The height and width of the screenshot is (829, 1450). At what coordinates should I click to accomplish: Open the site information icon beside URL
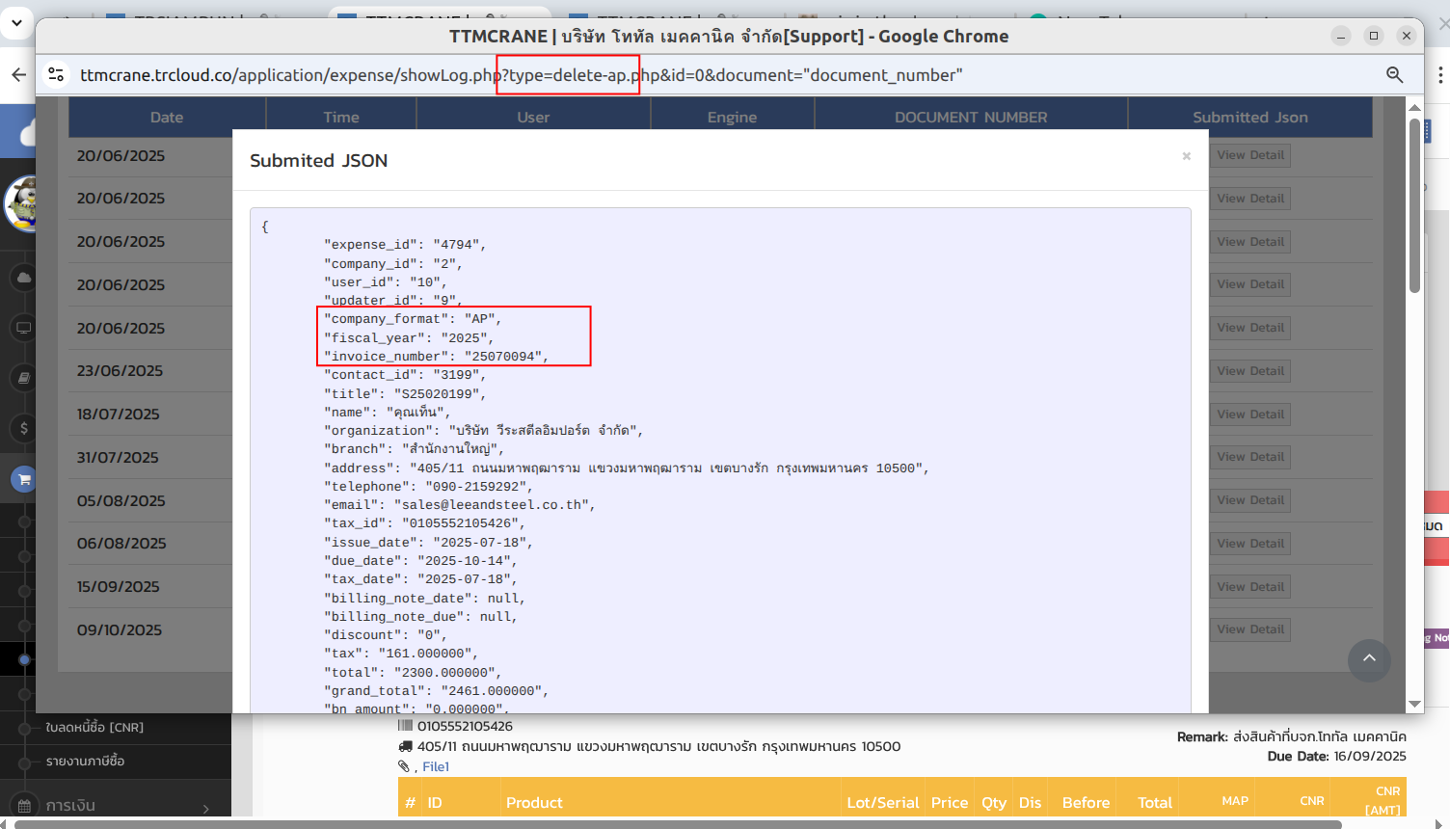(x=57, y=75)
